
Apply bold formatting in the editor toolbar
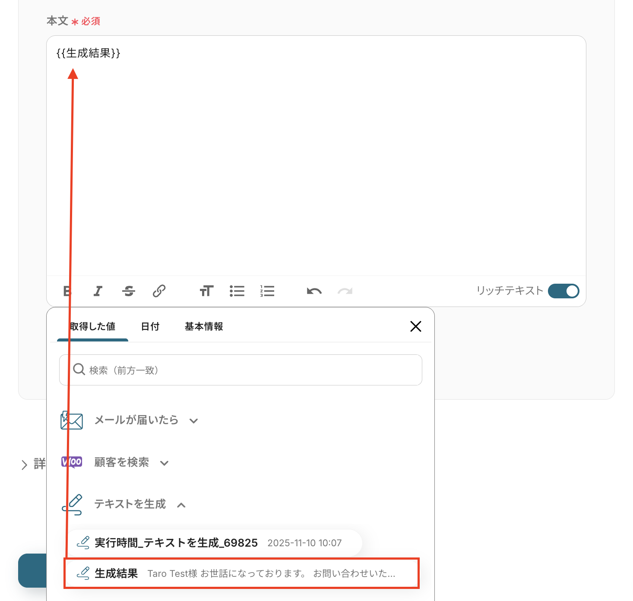pos(67,291)
